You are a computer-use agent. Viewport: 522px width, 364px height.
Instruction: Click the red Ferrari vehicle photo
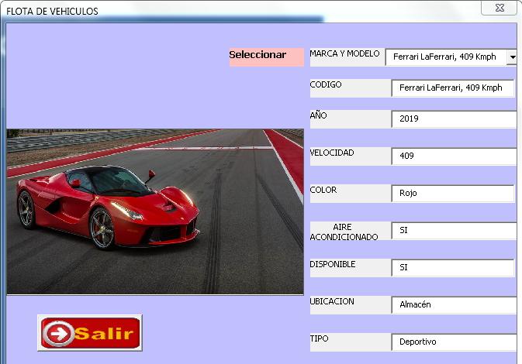[x=155, y=211]
